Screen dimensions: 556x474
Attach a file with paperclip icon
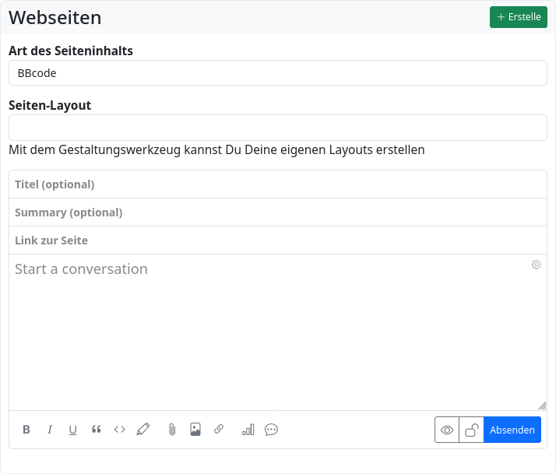click(x=172, y=430)
